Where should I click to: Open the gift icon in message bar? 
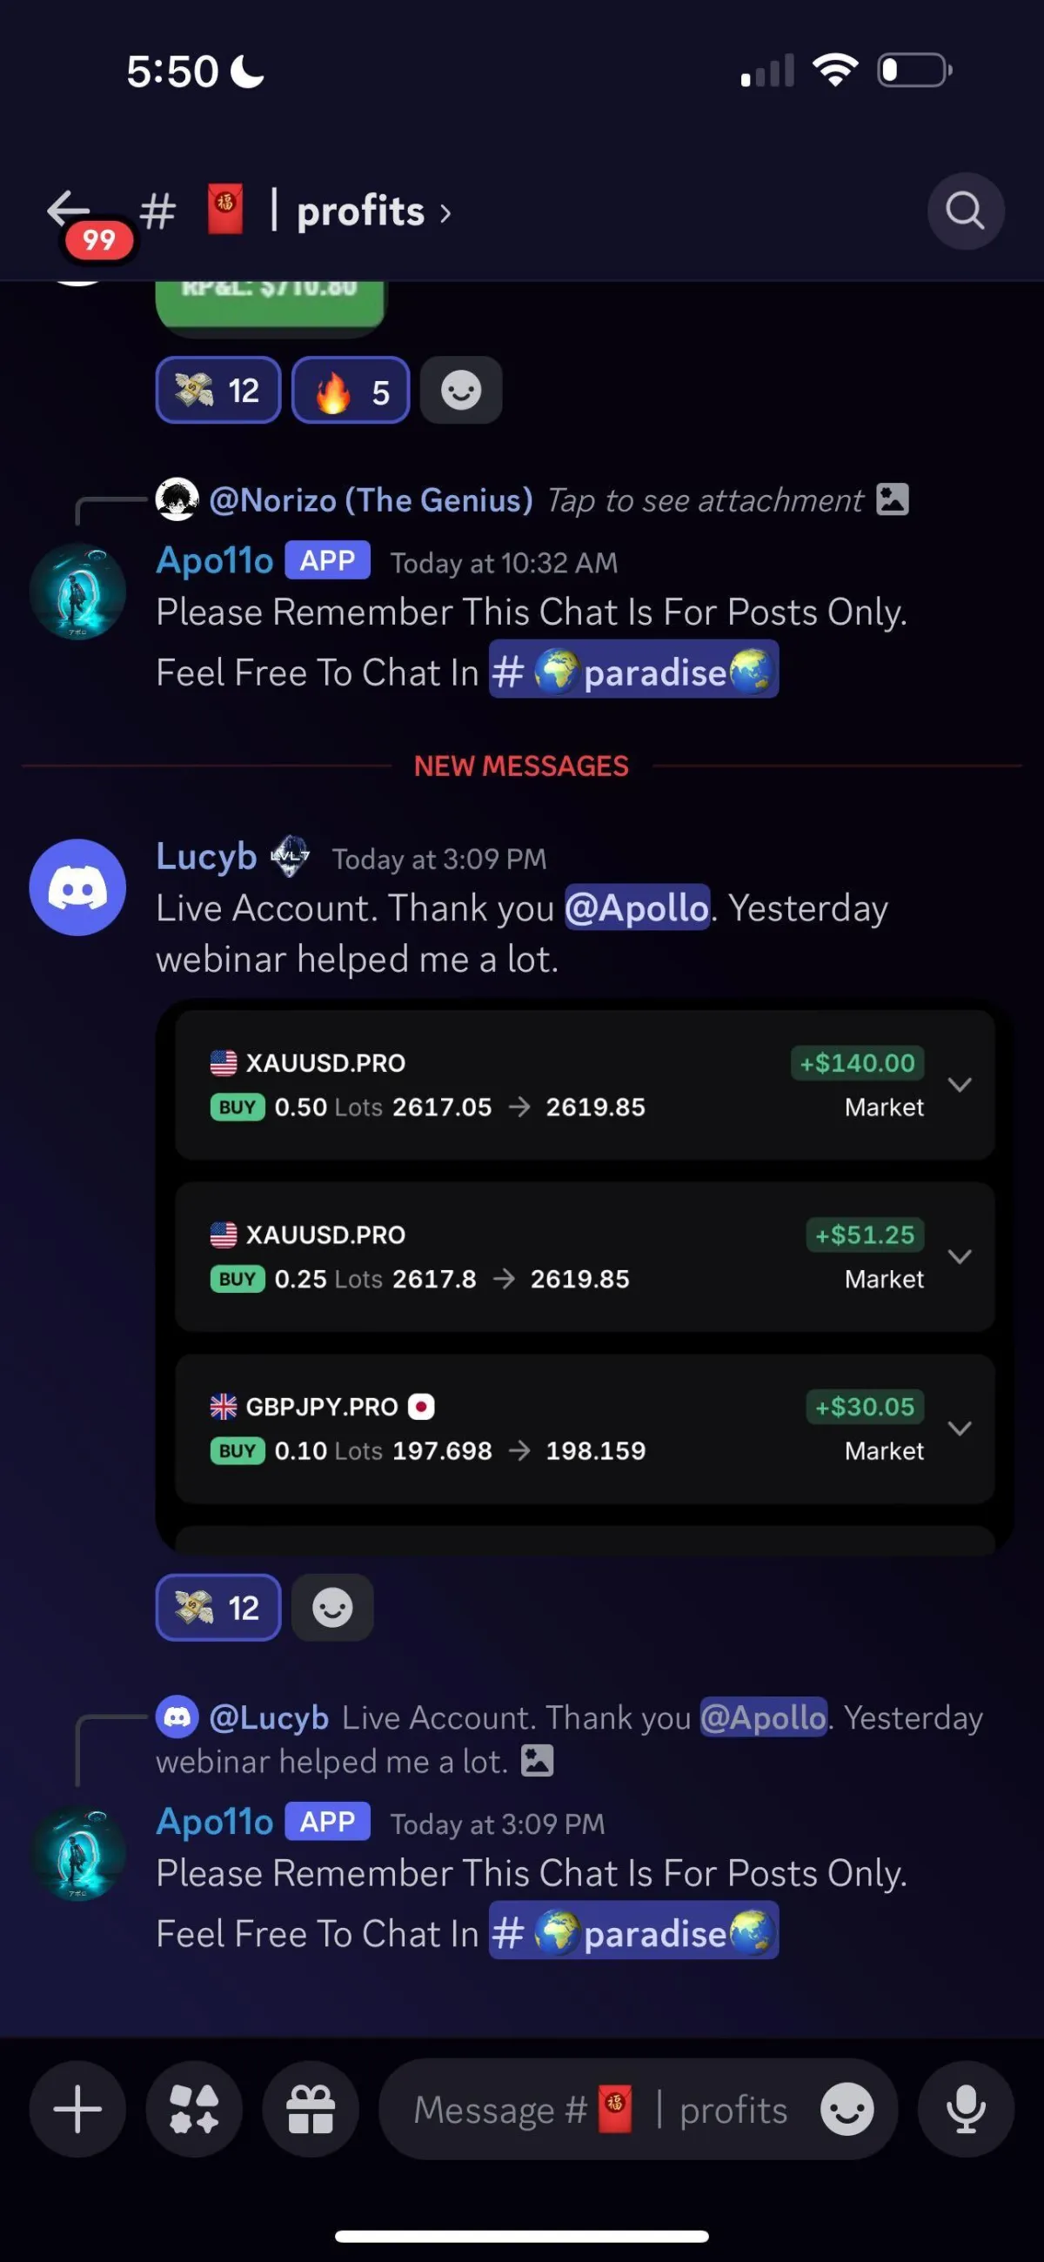[x=311, y=2109]
